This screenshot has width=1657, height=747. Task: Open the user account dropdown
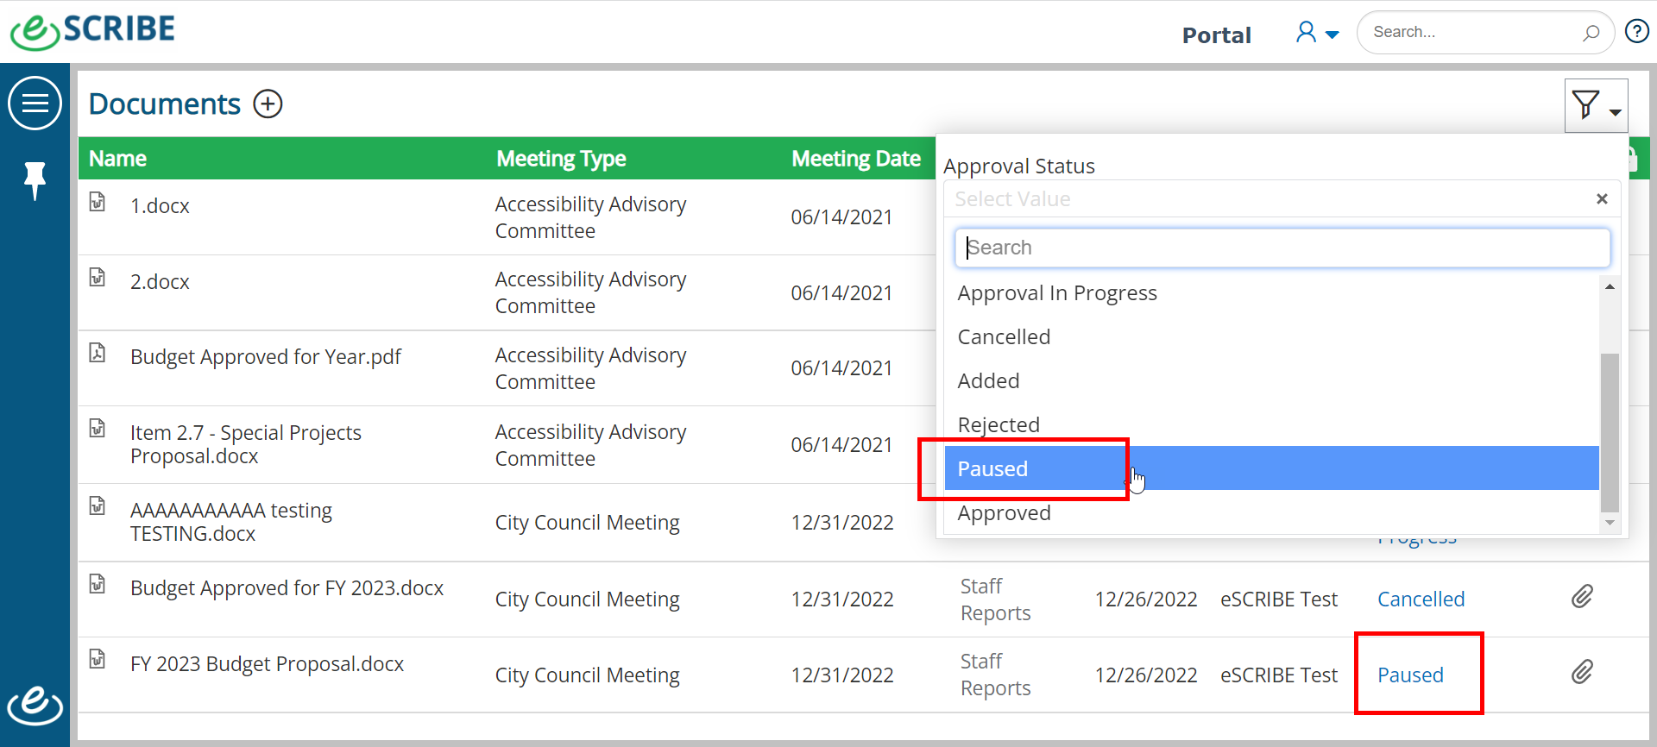1317,33
